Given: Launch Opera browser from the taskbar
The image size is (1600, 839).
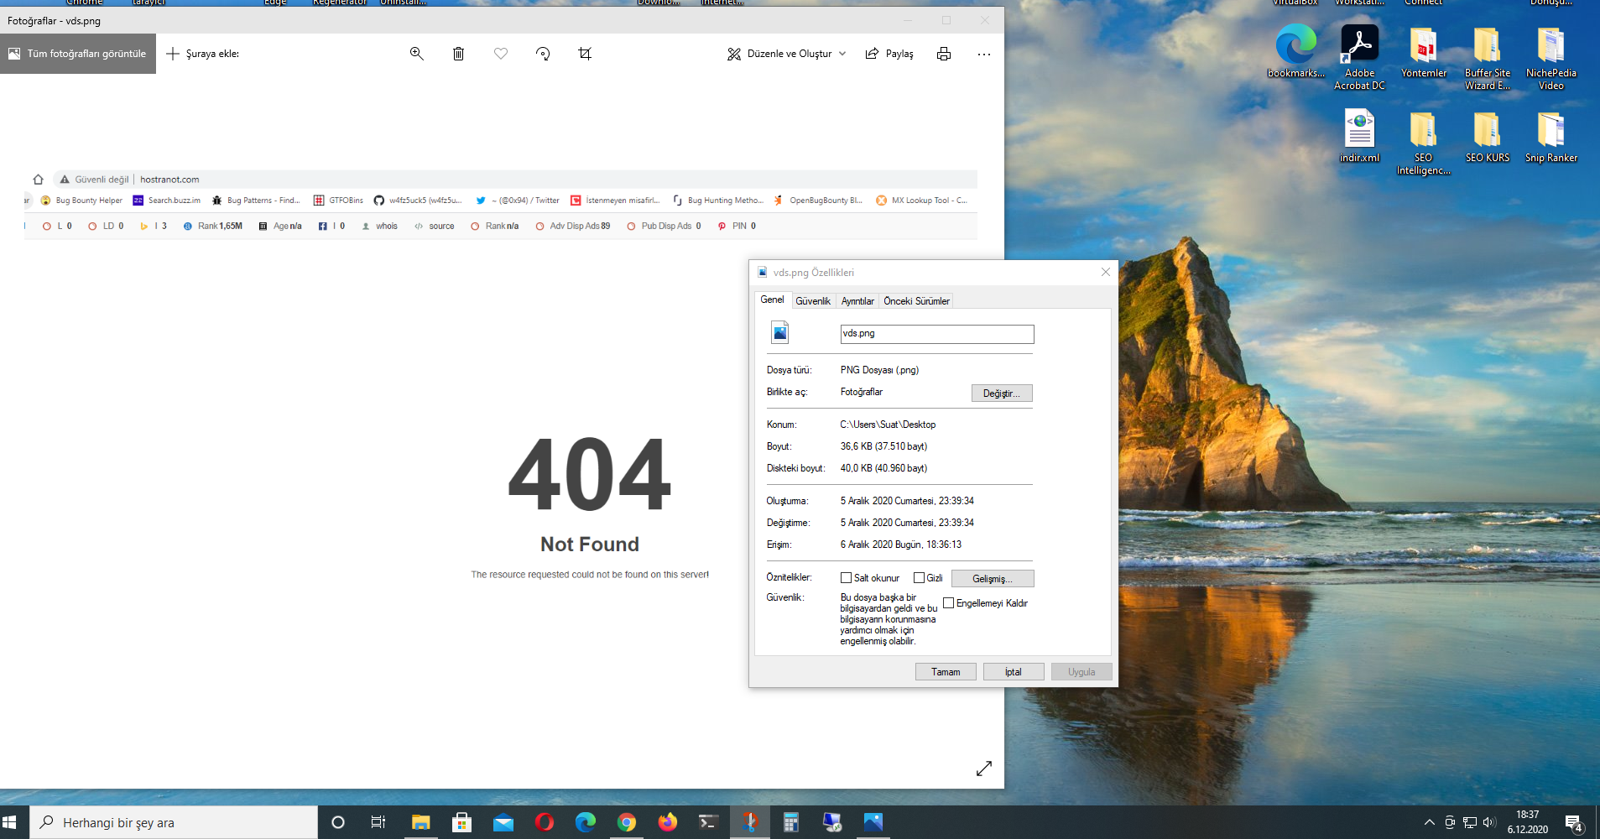Looking at the screenshot, I should [544, 822].
